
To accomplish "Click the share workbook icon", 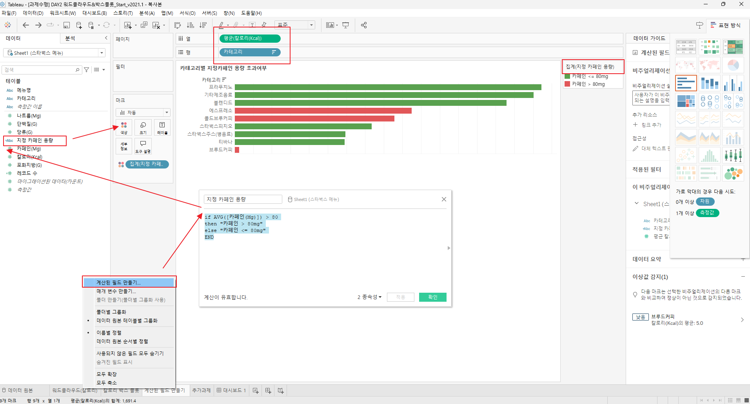I will [x=364, y=25].
